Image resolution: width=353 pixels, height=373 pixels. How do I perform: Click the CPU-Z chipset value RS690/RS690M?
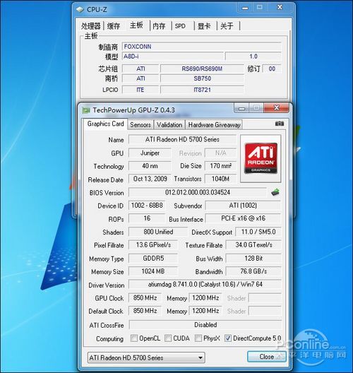202,69
